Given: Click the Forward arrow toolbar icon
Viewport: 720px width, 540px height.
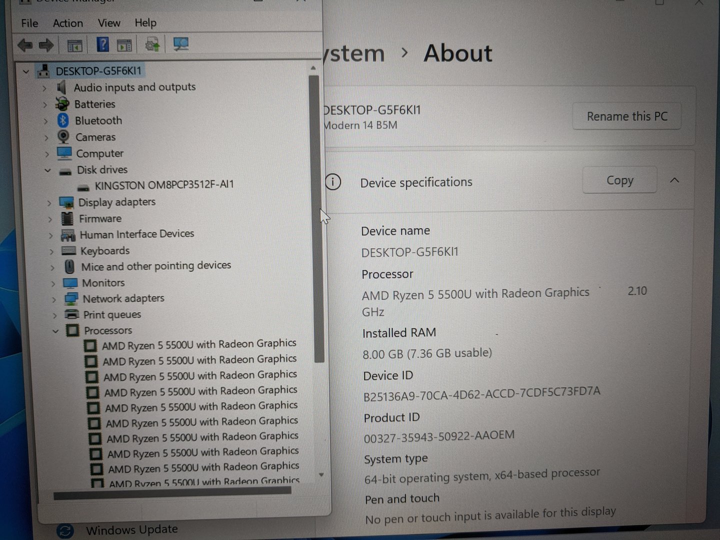Looking at the screenshot, I should coord(46,45).
